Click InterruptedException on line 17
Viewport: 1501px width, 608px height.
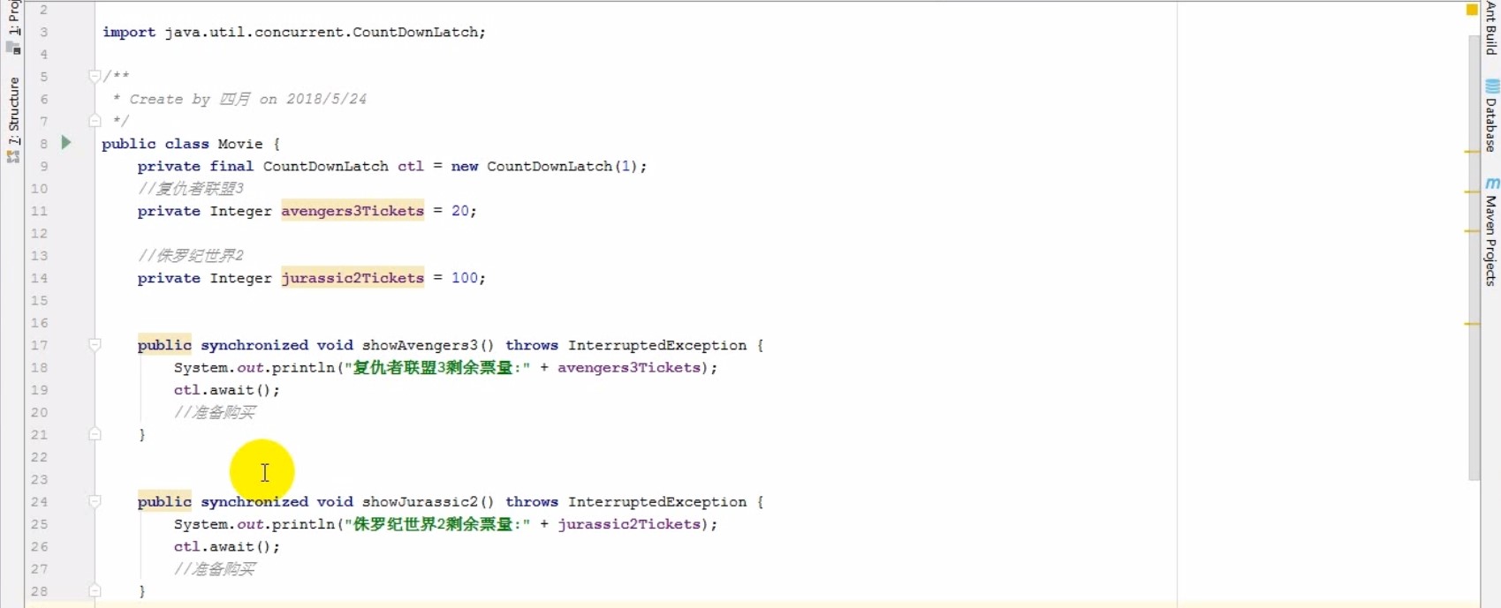tap(657, 345)
